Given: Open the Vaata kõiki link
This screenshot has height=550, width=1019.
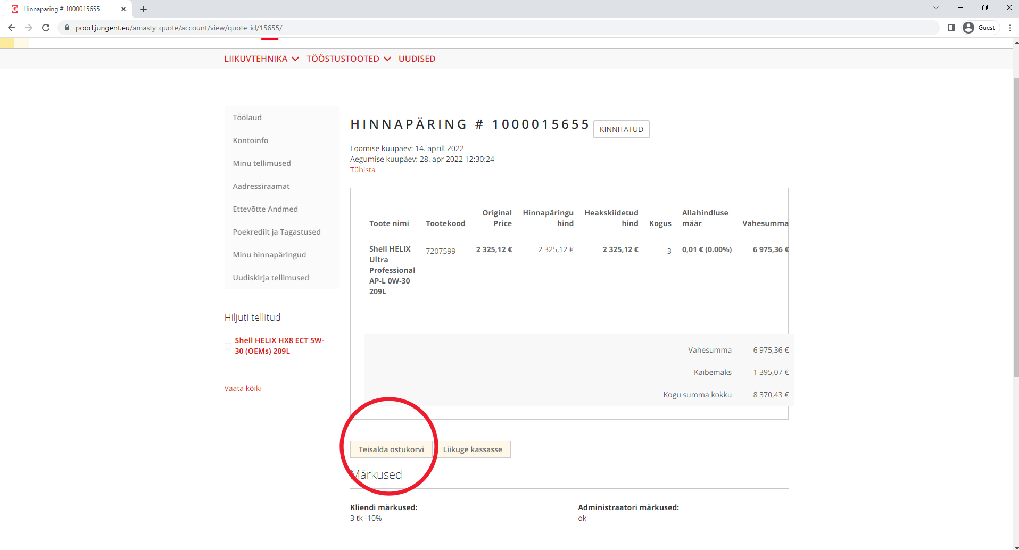Looking at the screenshot, I should tap(243, 388).
